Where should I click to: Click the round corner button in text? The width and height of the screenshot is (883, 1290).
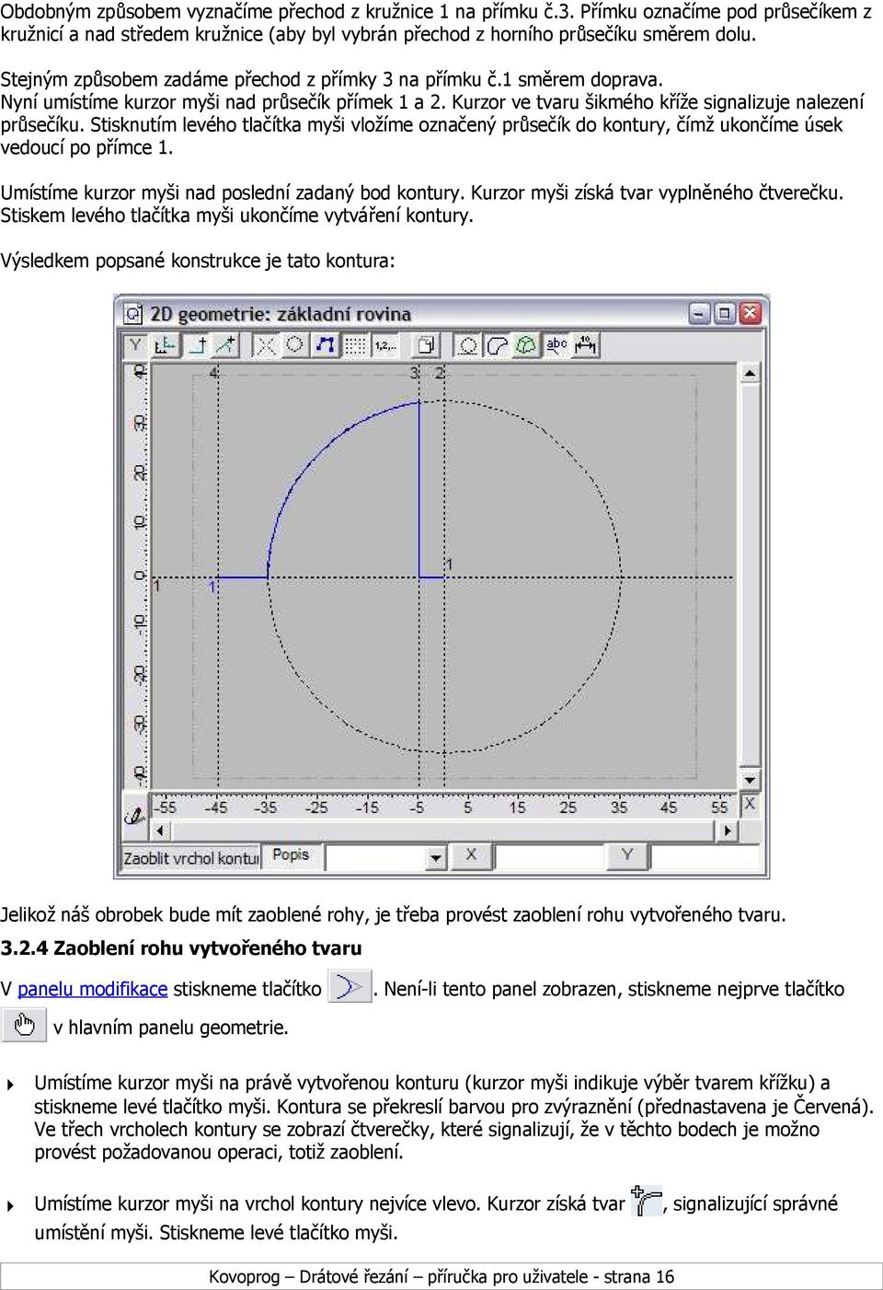click(x=350, y=988)
